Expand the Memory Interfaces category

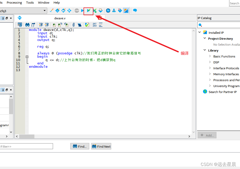click(x=210, y=74)
